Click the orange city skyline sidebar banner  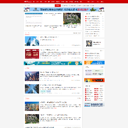pos(94,80)
